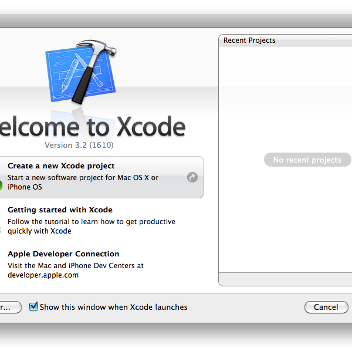Click 'Start a new software project' description text

tap(83, 178)
